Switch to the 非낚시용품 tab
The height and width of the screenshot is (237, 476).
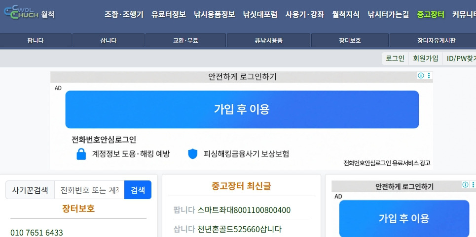268,40
